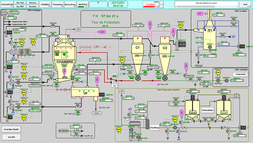Switch to Vue NEP in the top bar

(x=20, y=7)
